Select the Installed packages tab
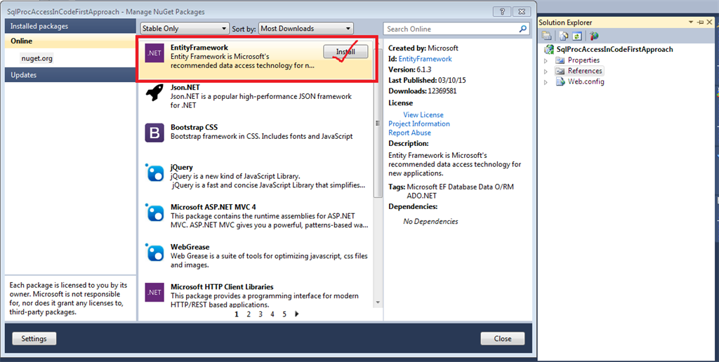The width and height of the screenshot is (719, 362). (x=71, y=26)
